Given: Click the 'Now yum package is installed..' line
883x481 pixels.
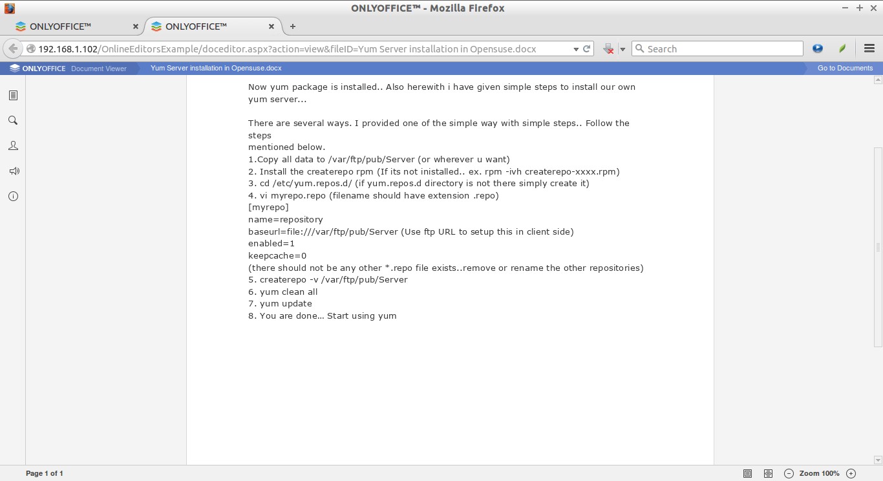Looking at the screenshot, I should (441, 87).
